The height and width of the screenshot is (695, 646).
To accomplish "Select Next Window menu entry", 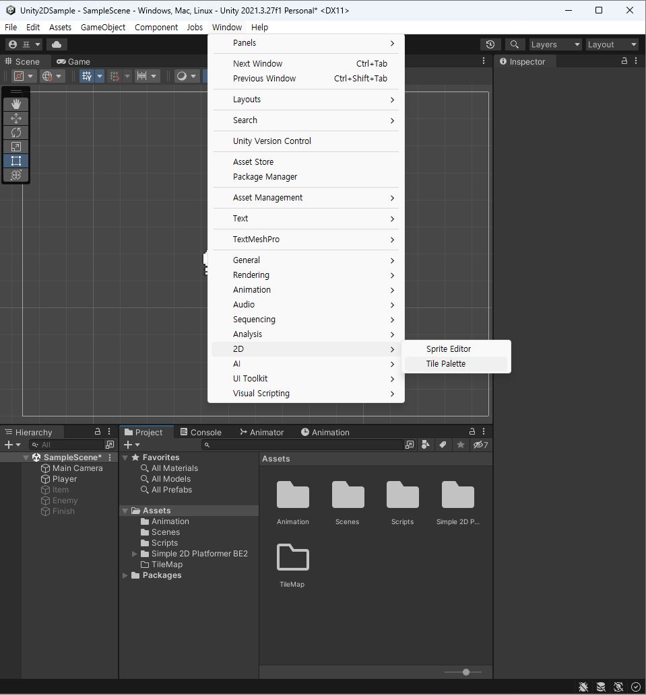I will [306, 64].
